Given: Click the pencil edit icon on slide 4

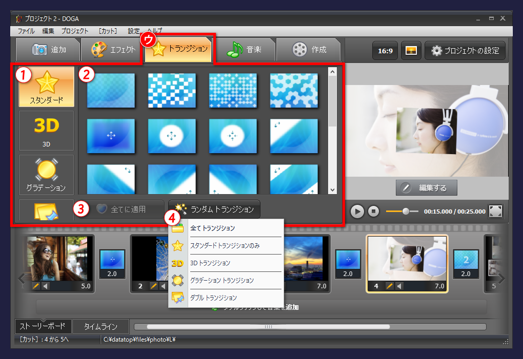Looking at the screenshot, I should pos(390,286).
